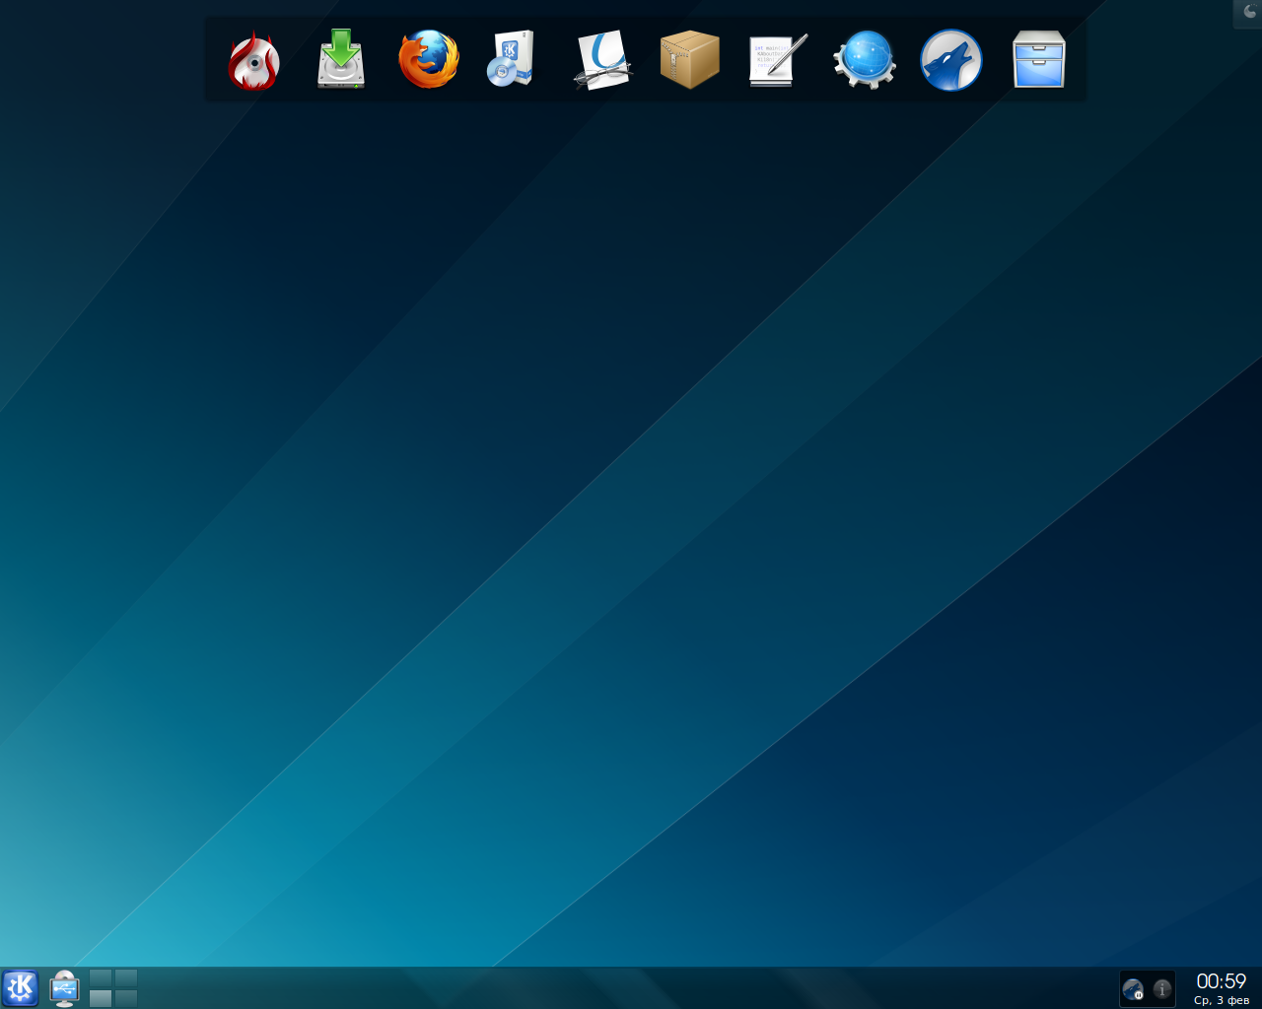Switch to the top-right virtual desktop
Screen dimensions: 1262x1009
[125, 977]
